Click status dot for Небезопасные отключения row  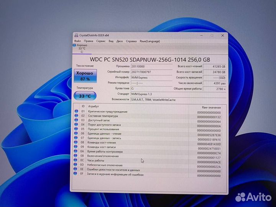[76, 164]
